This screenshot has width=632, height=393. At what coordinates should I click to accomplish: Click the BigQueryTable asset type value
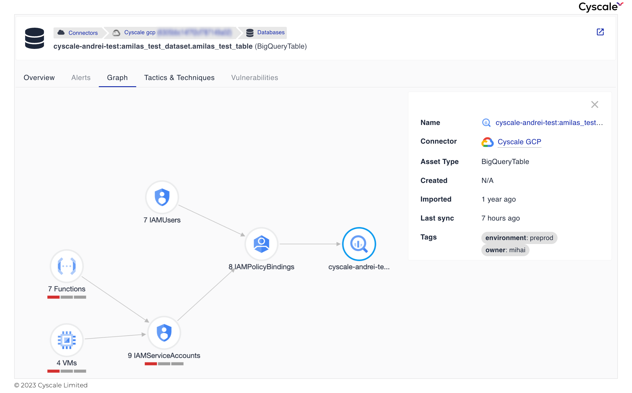[x=505, y=162]
